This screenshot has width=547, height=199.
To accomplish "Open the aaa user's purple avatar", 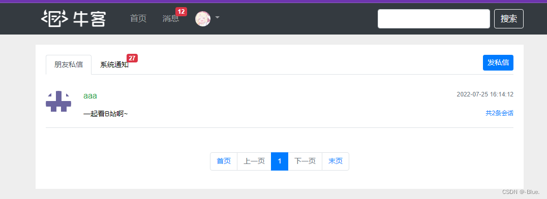I will (58, 101).
